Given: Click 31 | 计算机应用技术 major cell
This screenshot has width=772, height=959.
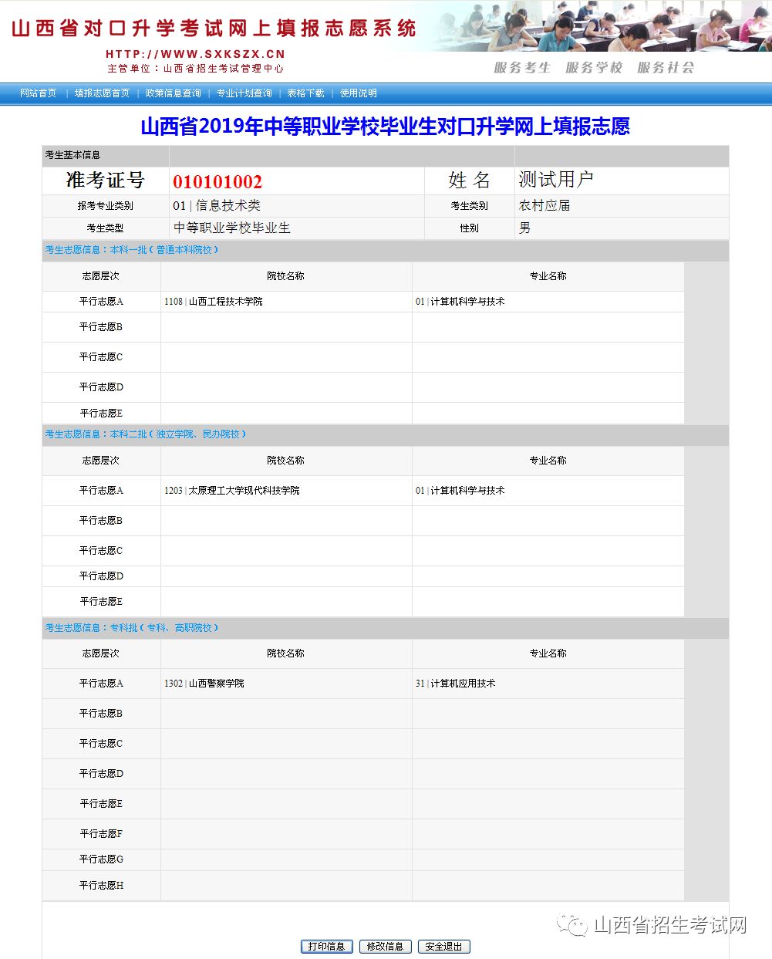Looking at the screenshot, I should point(456,684).
